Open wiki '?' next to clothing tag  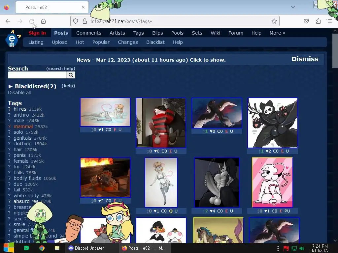point(9,144)
